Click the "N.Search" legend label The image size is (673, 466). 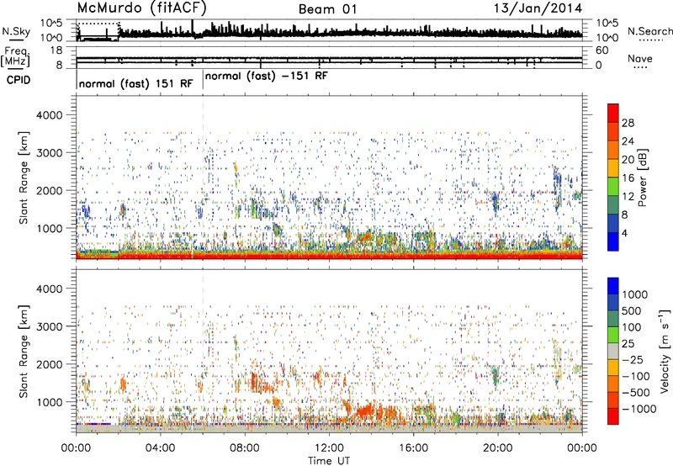pyautogui.click(x=650, y=31)
